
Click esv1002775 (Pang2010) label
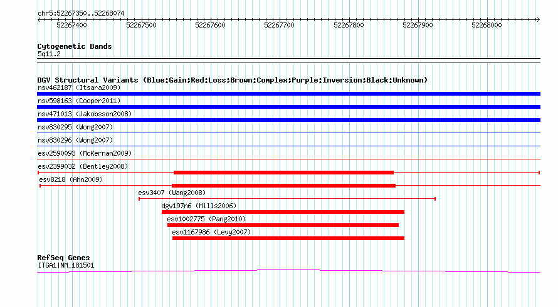206,219
